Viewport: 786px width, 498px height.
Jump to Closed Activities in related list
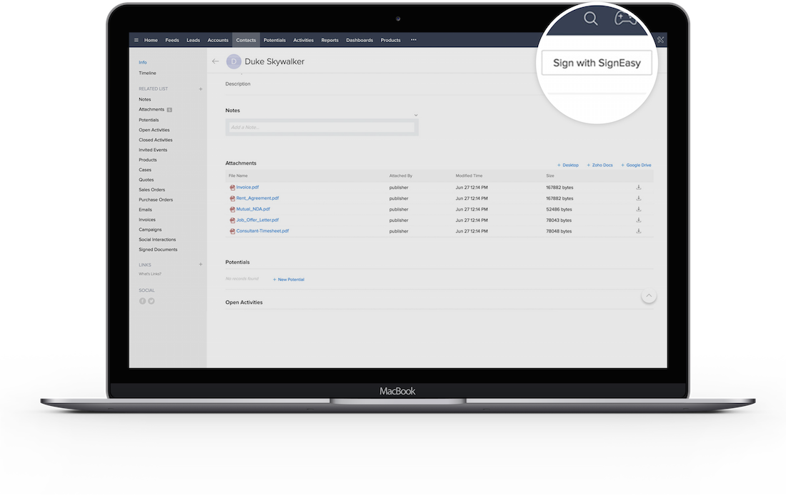click(155, 140)
